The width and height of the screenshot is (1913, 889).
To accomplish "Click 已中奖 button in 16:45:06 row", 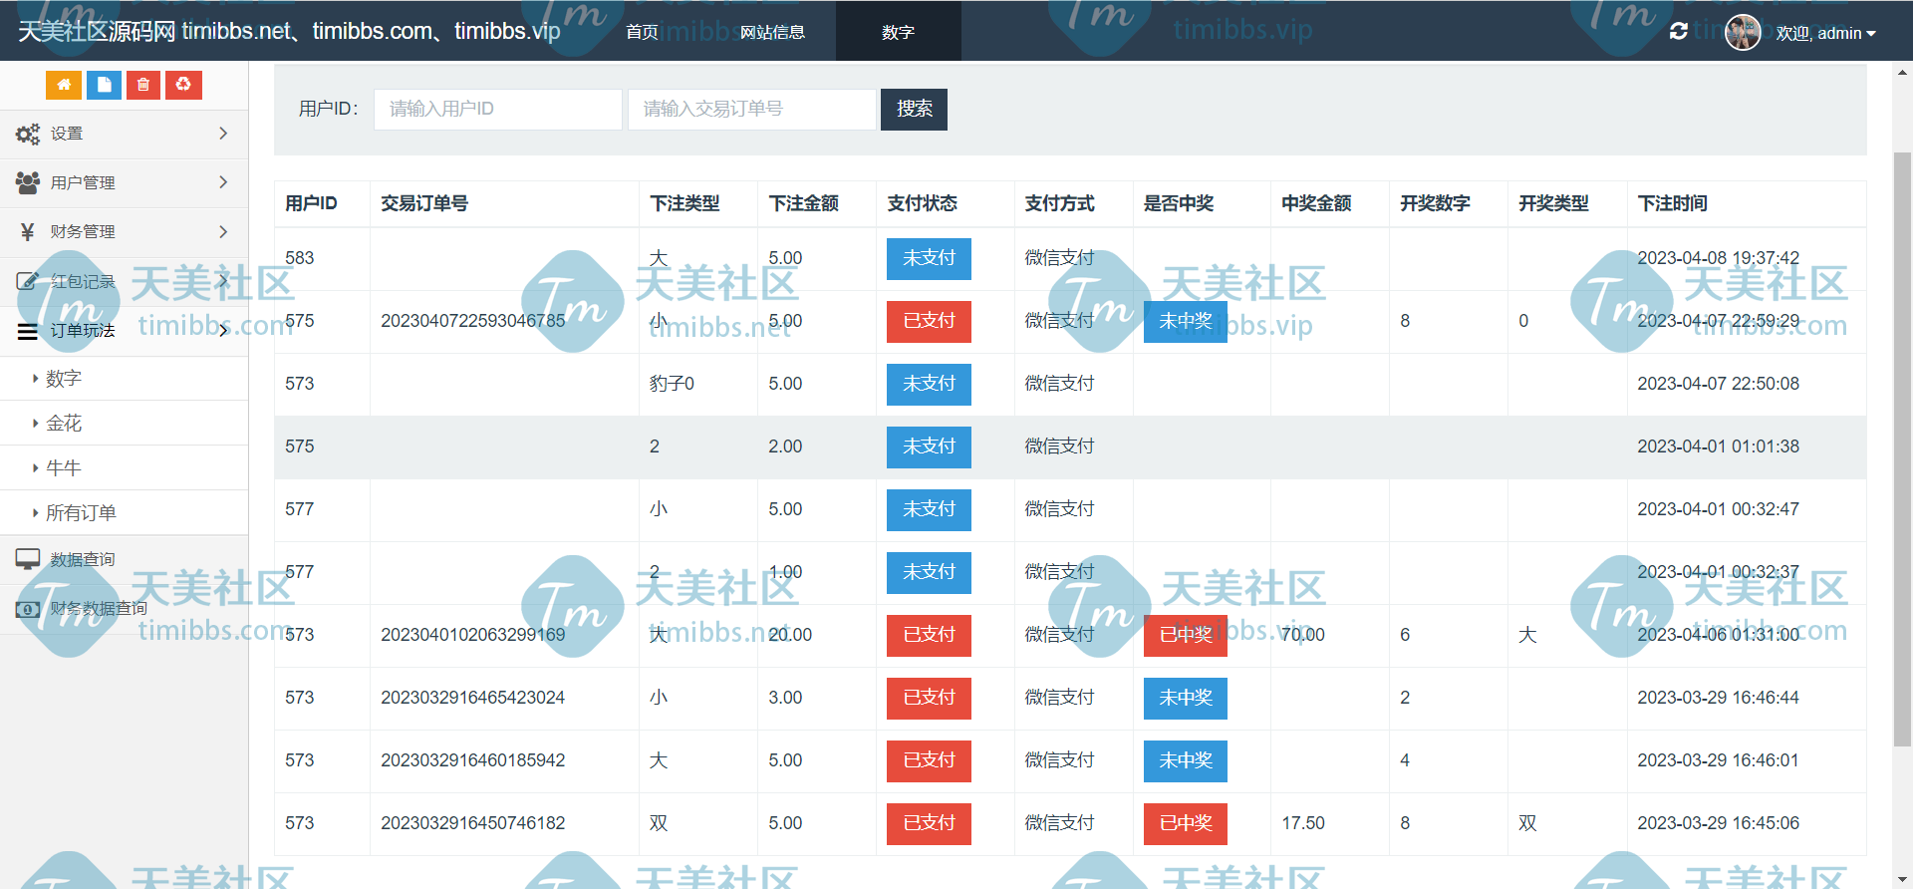I will click(x=1186, y=824).
